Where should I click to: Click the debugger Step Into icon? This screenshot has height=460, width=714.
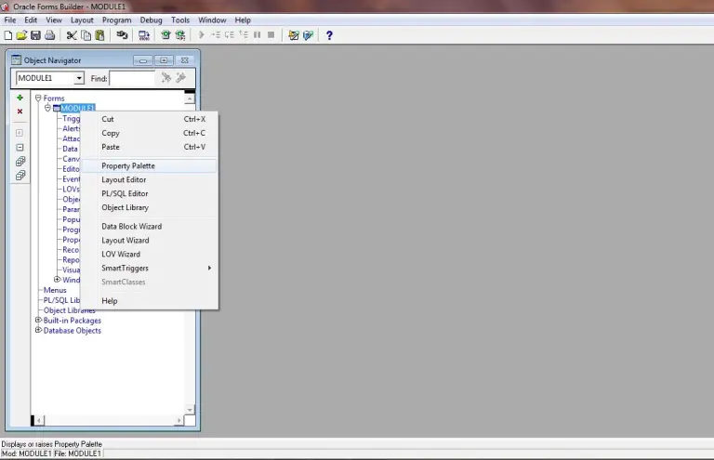tap(216, 34)
